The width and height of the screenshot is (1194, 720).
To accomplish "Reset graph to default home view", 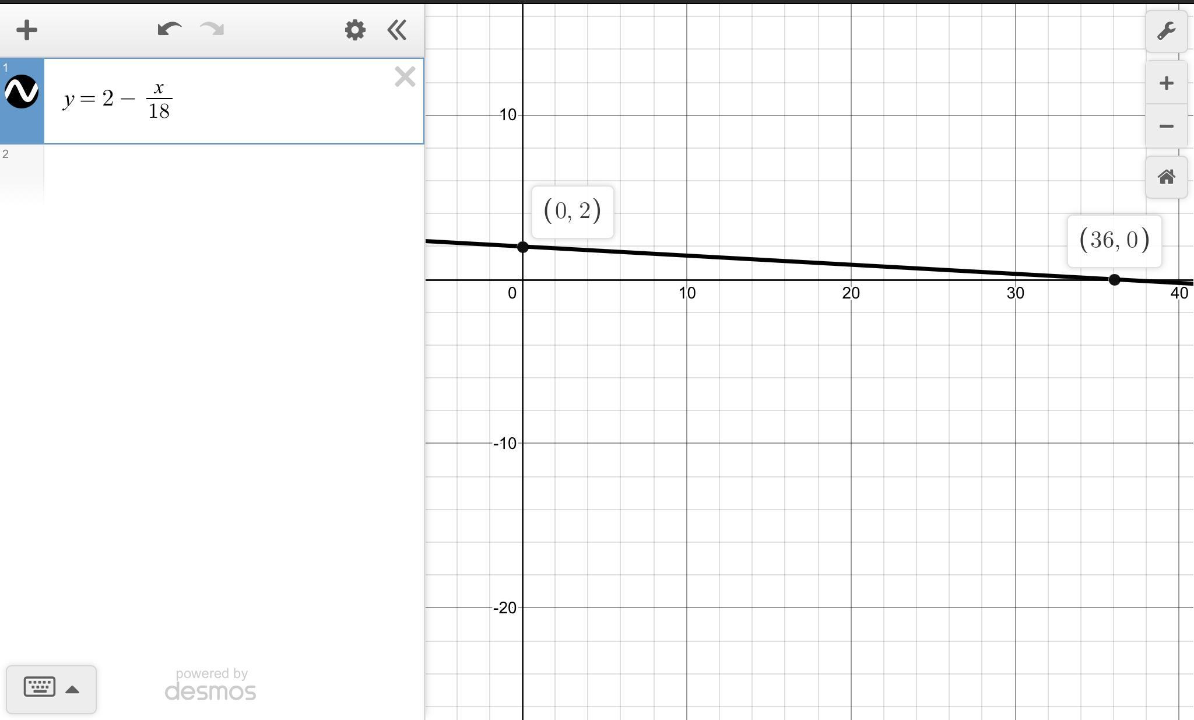I will 1166,177.
